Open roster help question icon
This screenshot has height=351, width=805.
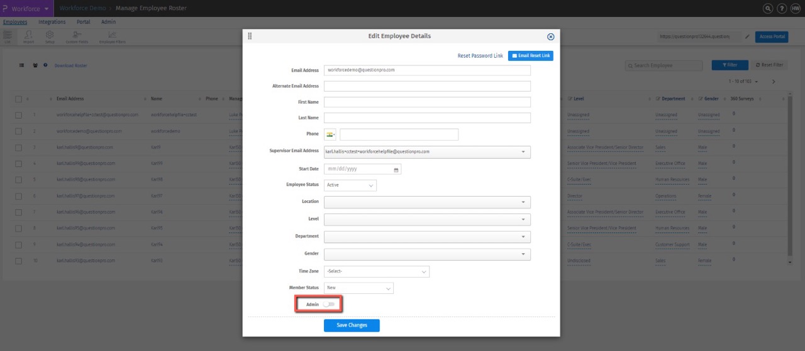tap(46, 65)
